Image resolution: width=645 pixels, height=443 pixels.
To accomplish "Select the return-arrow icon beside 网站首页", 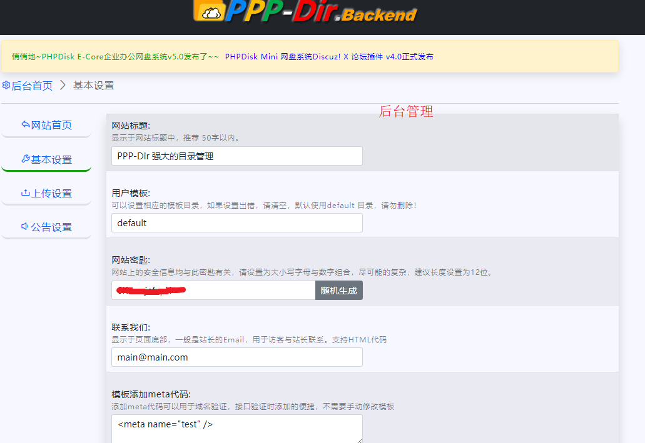I will coord(24,125).
